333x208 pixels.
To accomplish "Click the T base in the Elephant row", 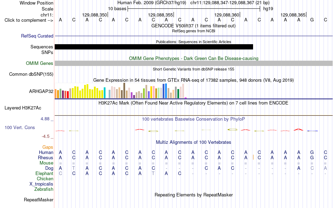I will (153, 174).
